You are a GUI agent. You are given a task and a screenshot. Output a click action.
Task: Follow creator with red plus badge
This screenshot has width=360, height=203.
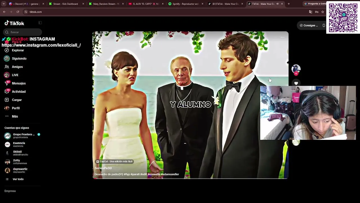296,74
